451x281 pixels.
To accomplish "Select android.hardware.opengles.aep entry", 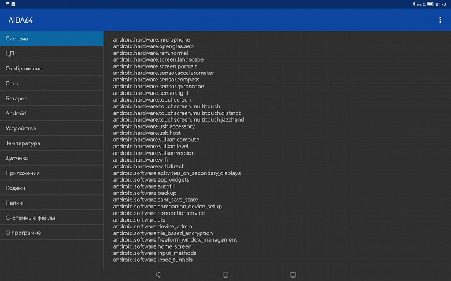I will pyautogui.click(x=153, y=46).
